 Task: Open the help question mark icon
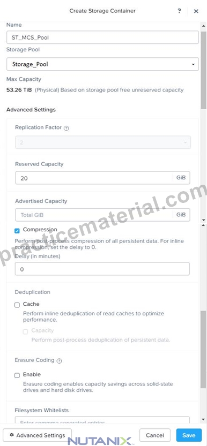click(x=179, y=11)
